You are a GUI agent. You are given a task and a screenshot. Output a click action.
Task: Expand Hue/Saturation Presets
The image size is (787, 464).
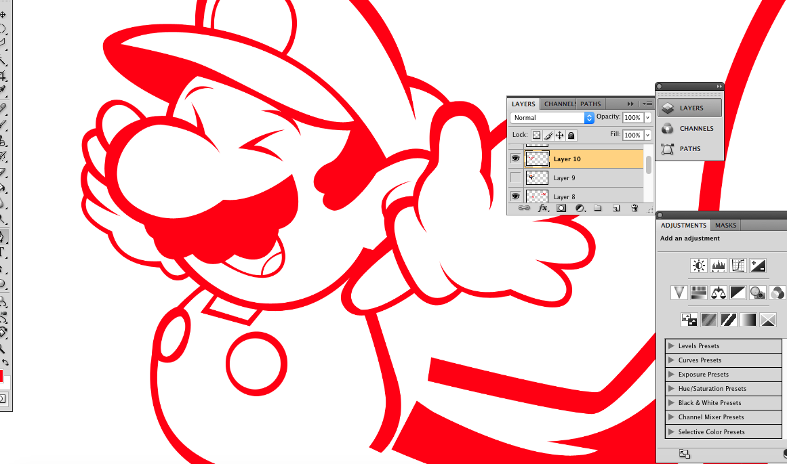[672, 388]
